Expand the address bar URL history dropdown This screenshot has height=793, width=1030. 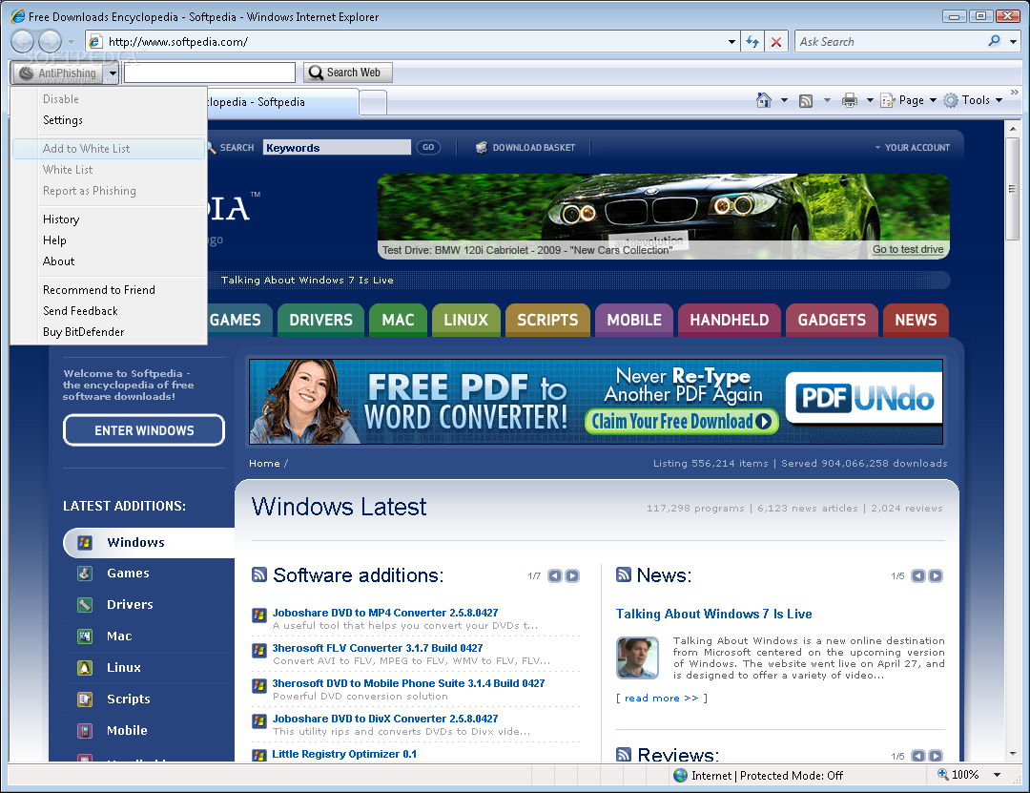(731, 42)
